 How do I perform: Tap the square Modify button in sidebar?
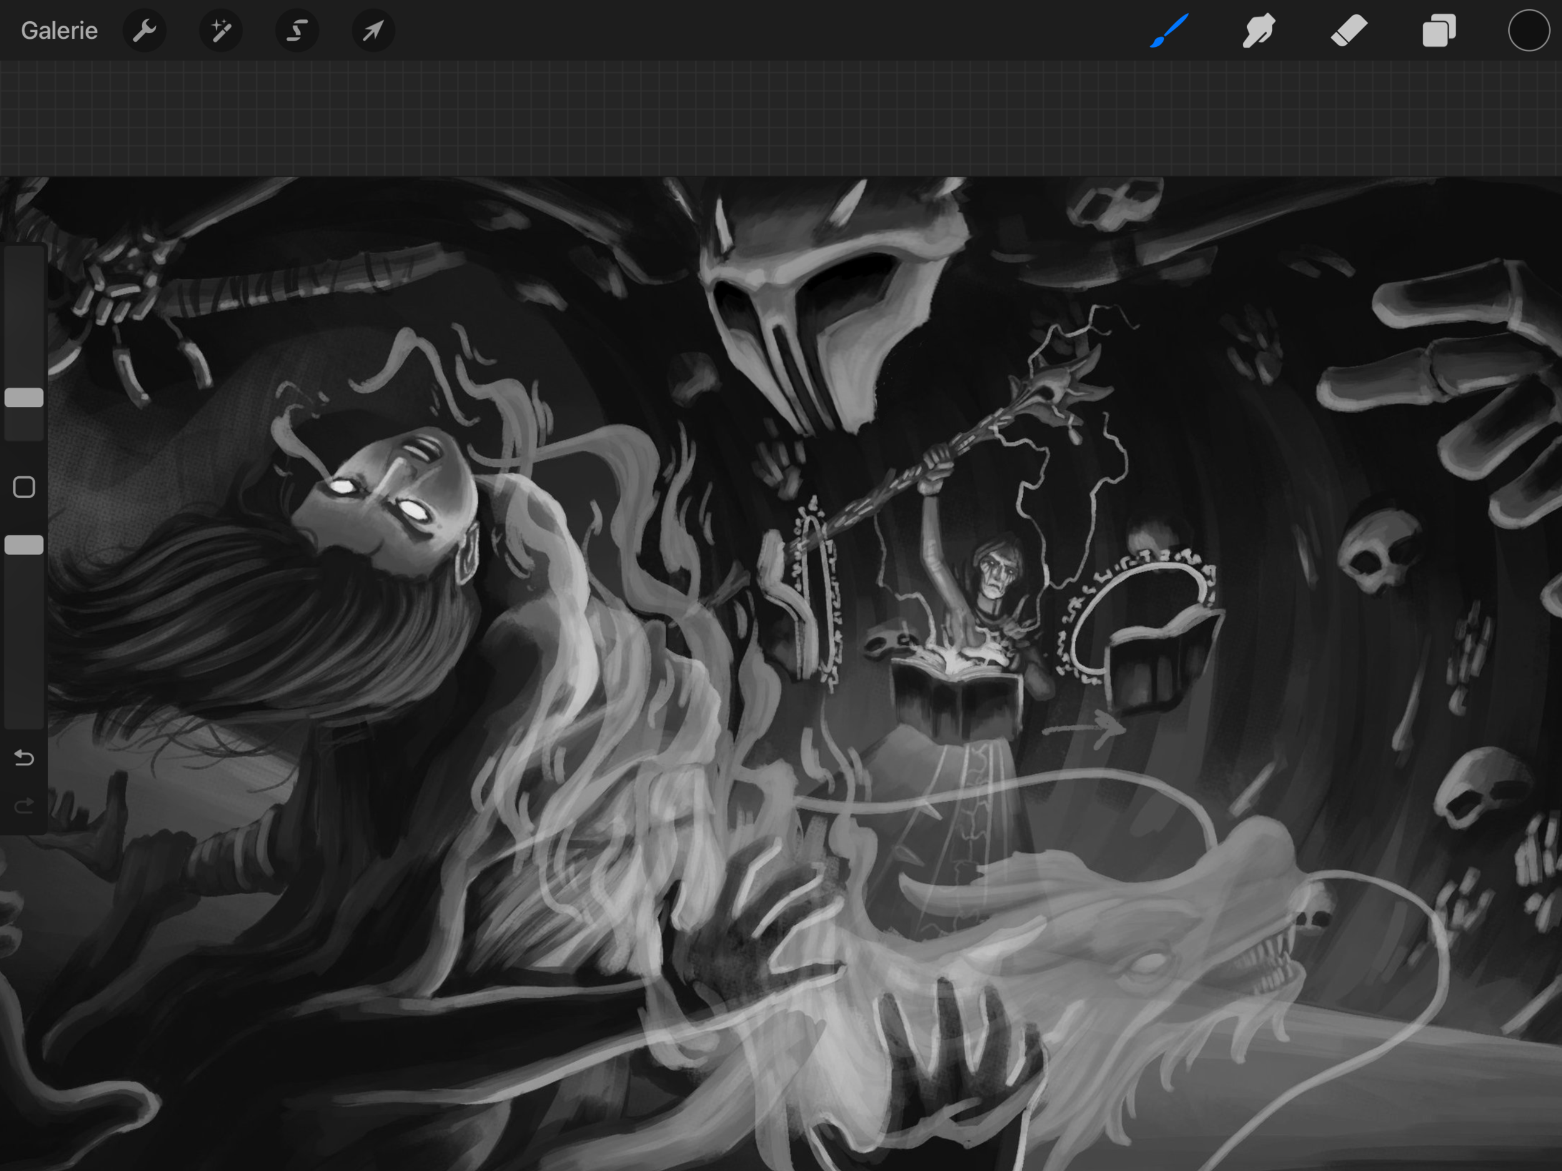pos(24,487)
